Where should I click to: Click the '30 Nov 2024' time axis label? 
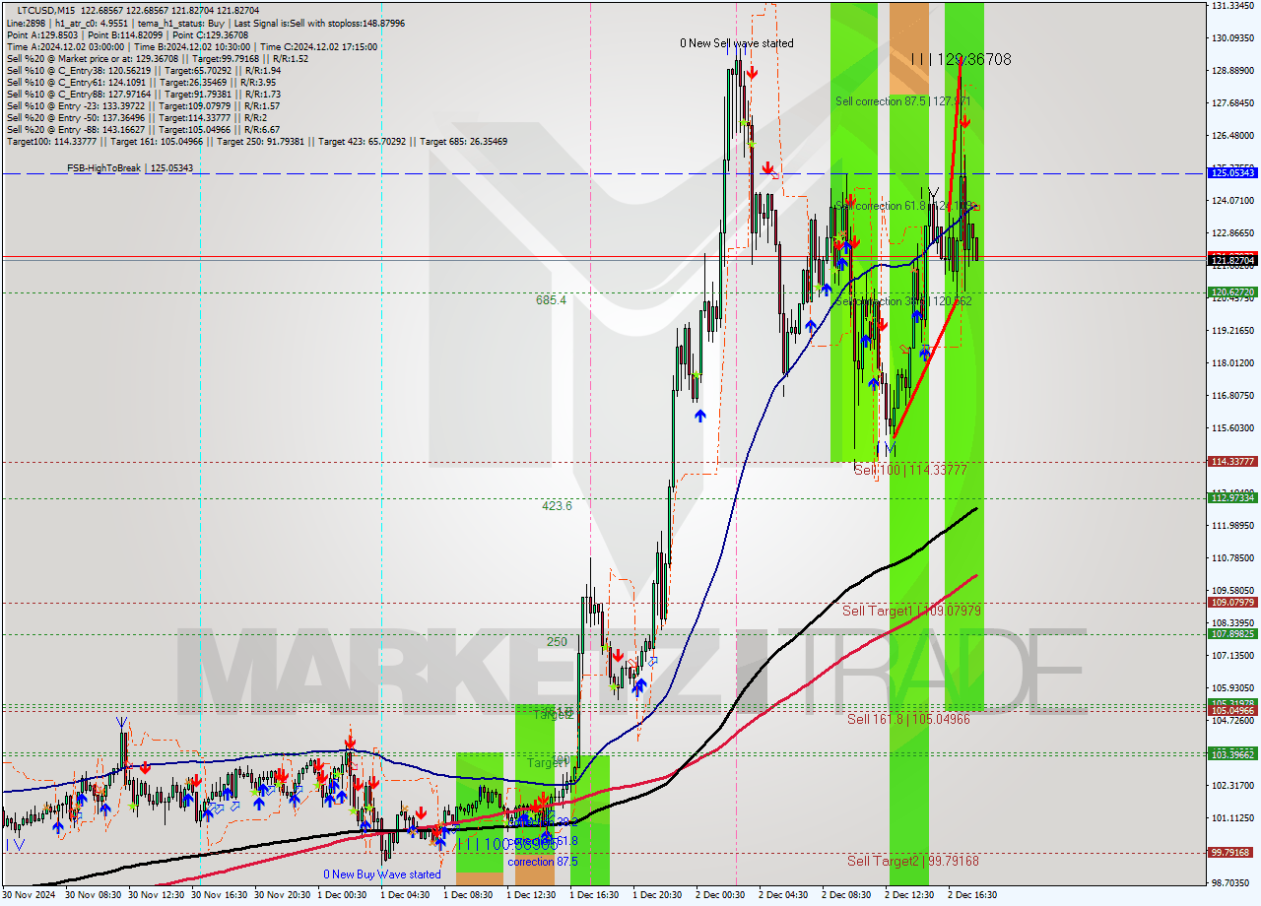click(x=30, y=895)
